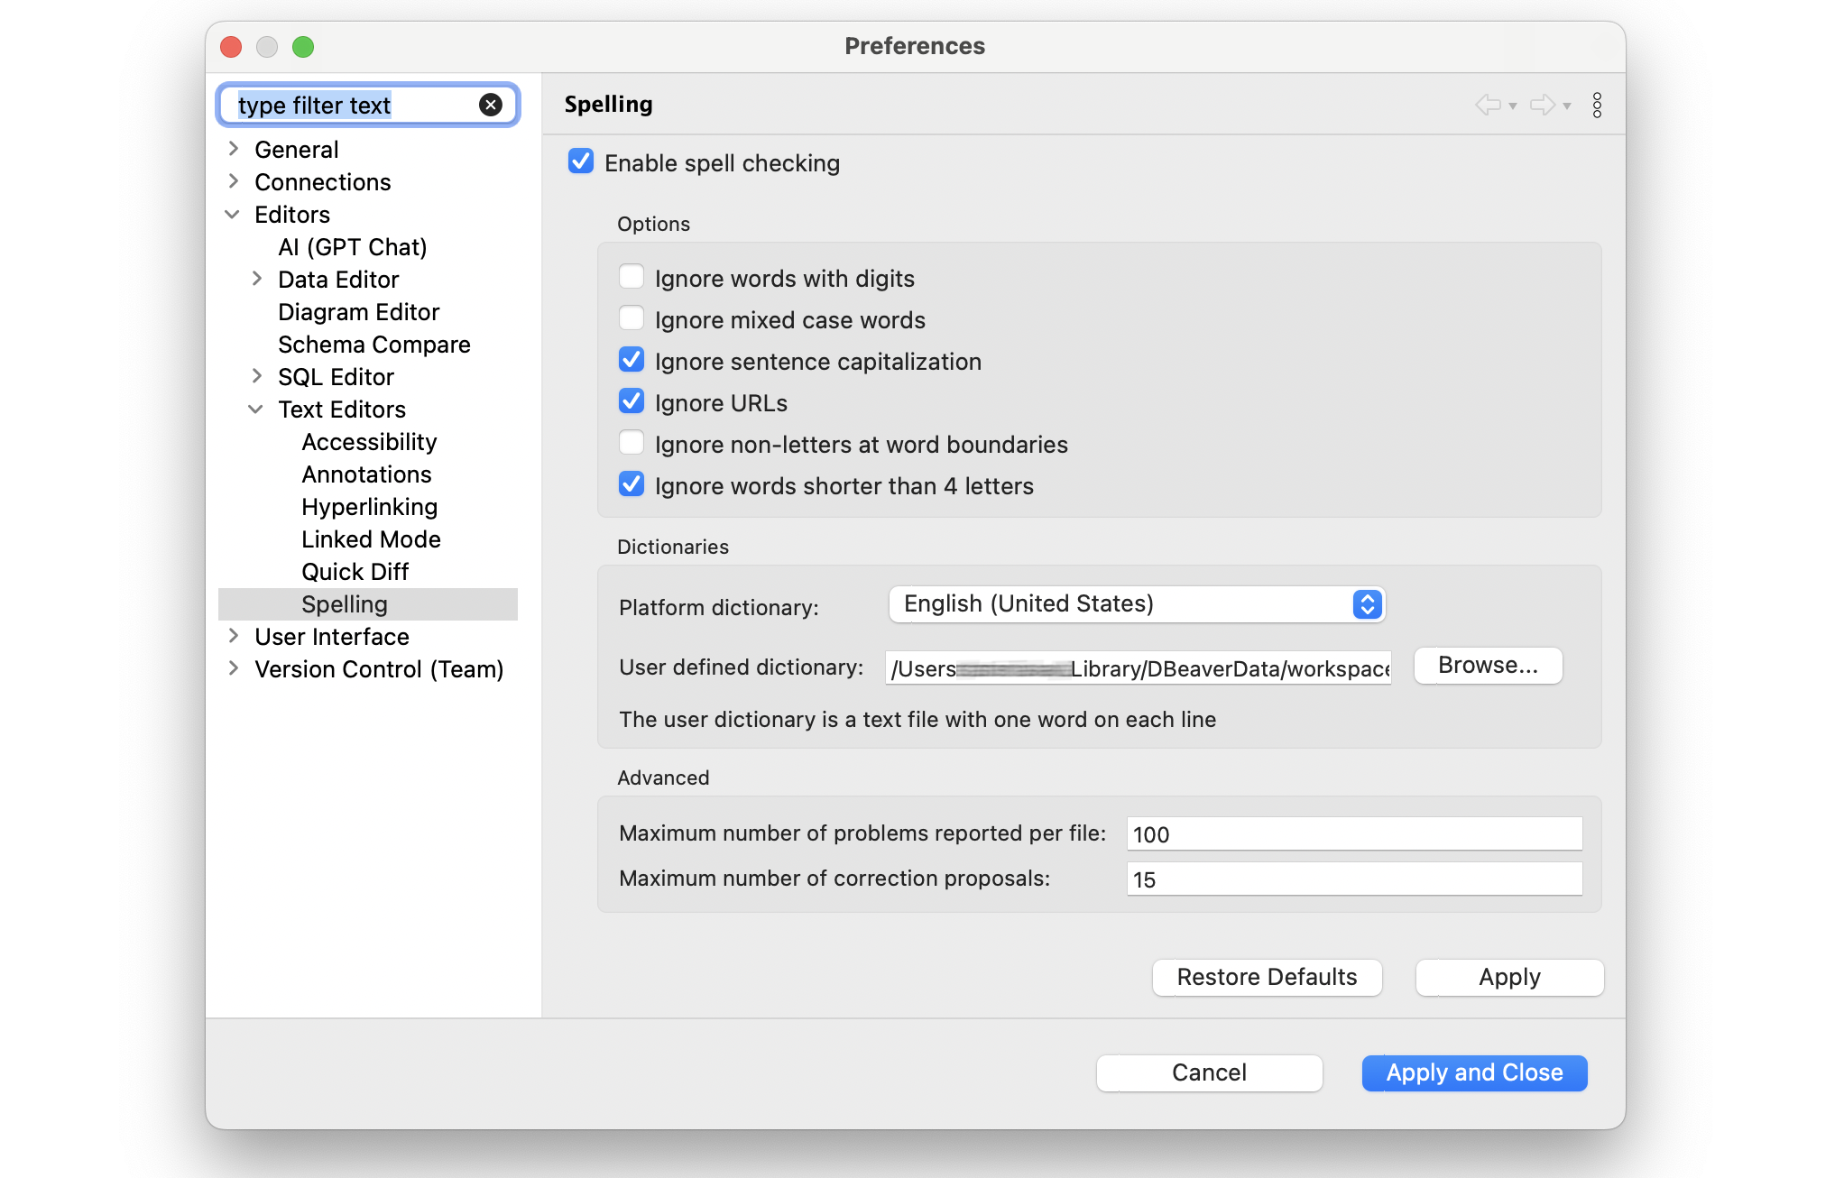Click the Browse... button

click(1487, 666)
